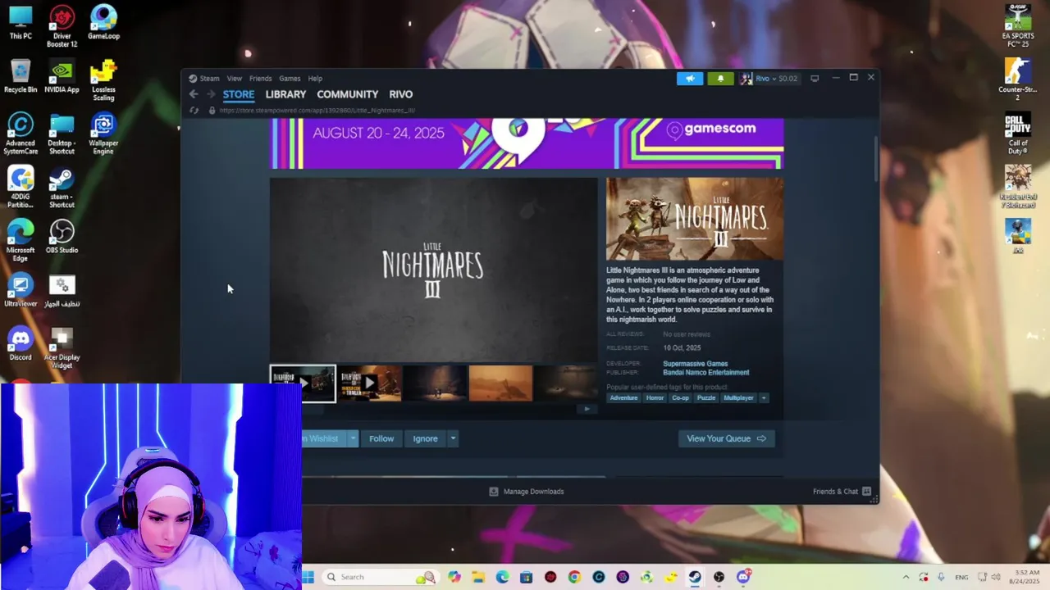1050x590 pixels.
Task: Open Driver Booster 12 desktop icon
Action: click(x=62, y=27)
